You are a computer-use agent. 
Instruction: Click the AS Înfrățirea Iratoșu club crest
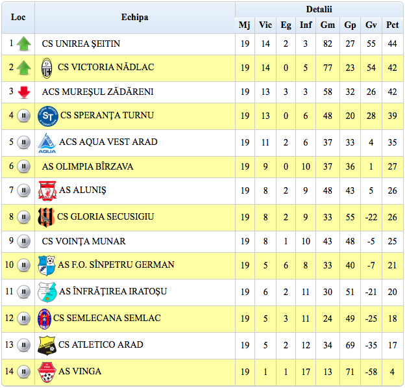coord(47,292)
